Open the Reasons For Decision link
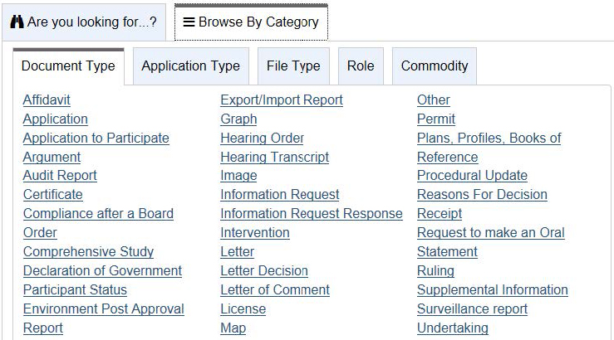Screen dimensions: 614x340 (482, 195)
